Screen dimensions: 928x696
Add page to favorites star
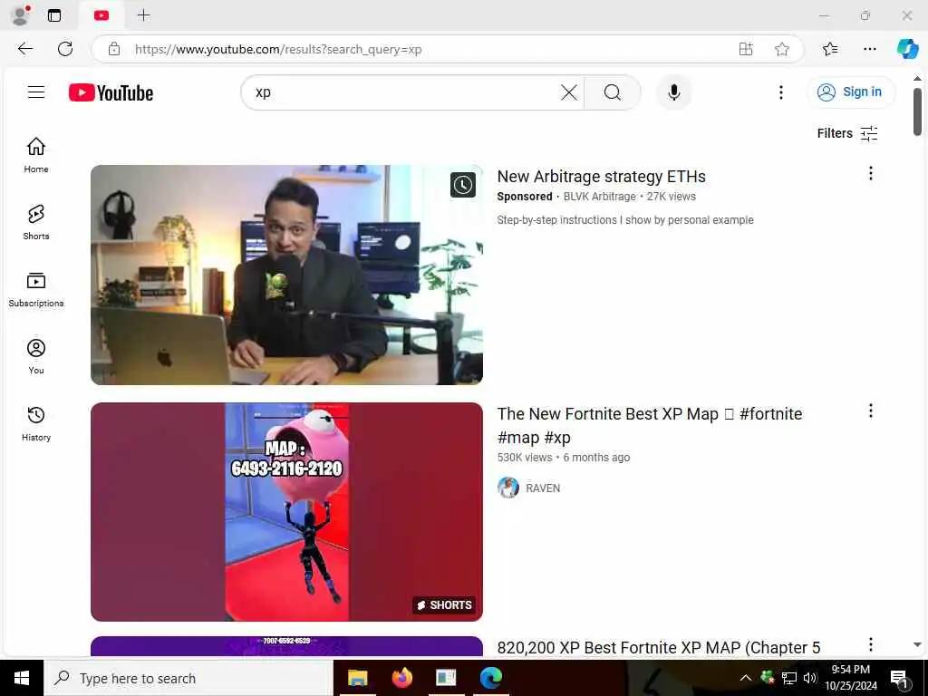coord(782,49)
